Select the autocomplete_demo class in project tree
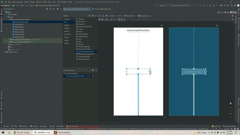Screen dimensions: 240x135 (x=22, y=22)
